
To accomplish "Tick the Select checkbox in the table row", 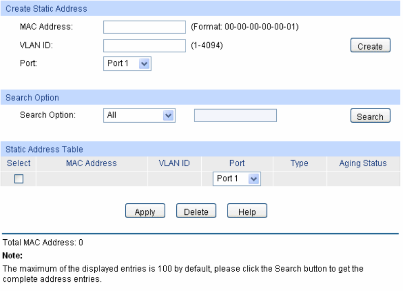I will 19,178.
